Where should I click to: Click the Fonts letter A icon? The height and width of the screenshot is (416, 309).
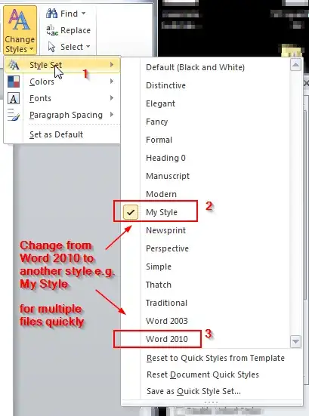(x=14, y=98)
